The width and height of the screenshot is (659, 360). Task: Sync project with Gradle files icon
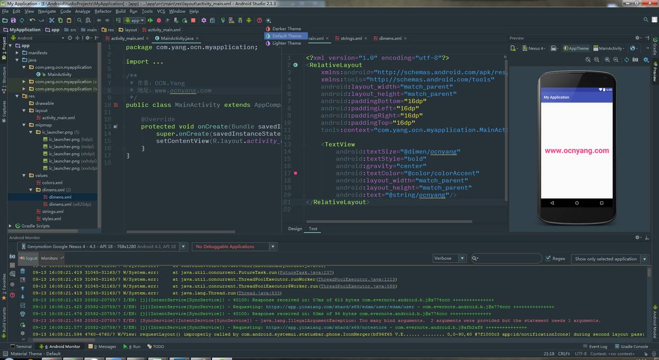(x=223, y=20)
